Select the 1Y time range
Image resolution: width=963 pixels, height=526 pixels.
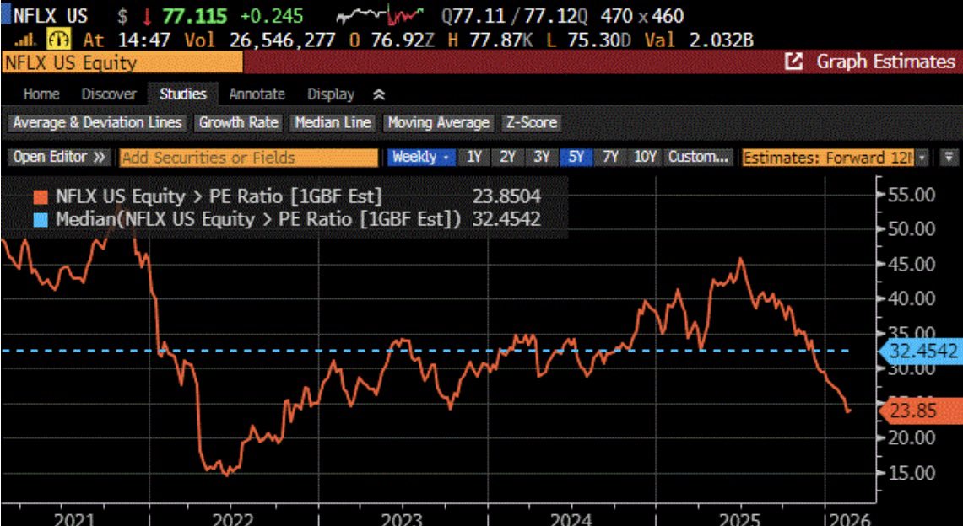(x=474, y=157)
